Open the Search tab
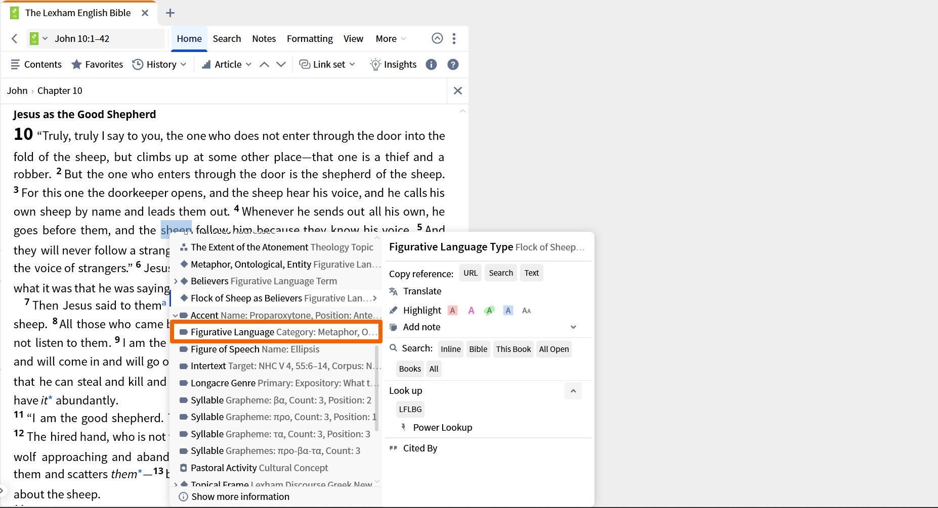Image resolution: width=938 pixels, height=508 pixels. (227, 38)
